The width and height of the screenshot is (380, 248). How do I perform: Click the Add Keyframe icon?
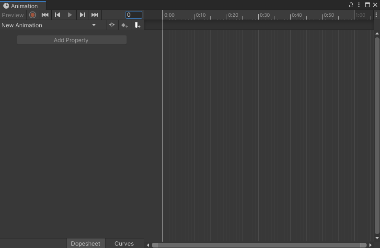pyautogui.click(x=125, y=25)
